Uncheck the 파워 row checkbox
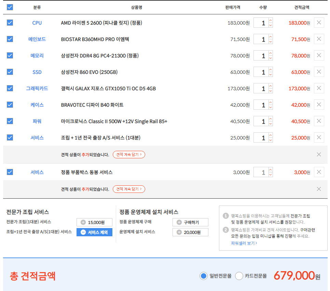The width and height of the screenshot is (330, 291). point(10,121)
